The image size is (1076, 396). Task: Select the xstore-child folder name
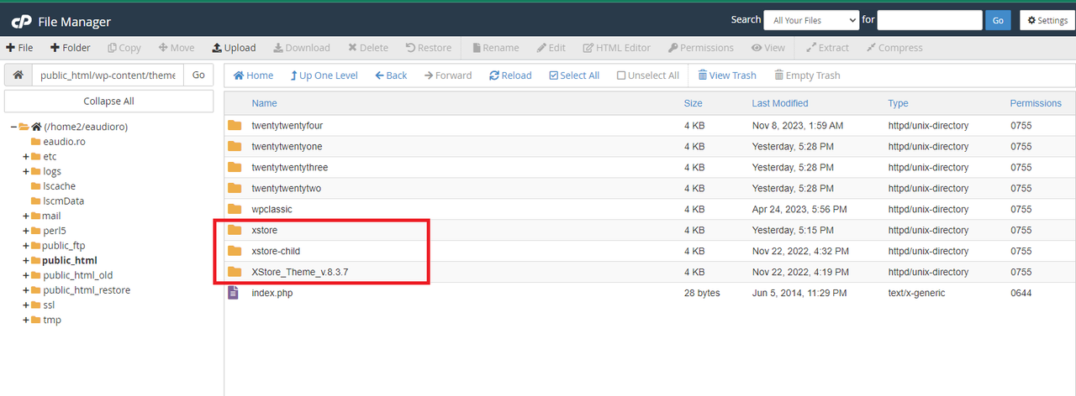[276, 251]
